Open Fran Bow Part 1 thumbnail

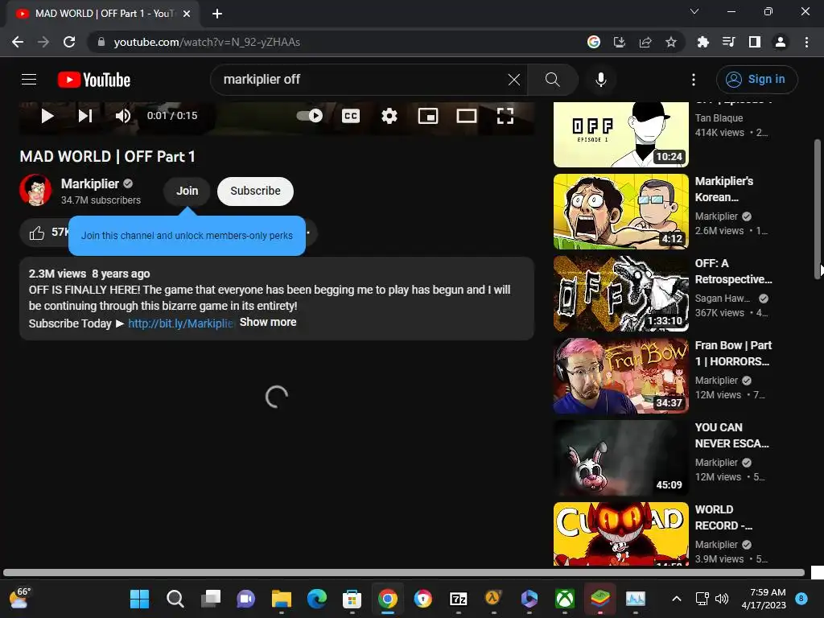pos(621,376)
